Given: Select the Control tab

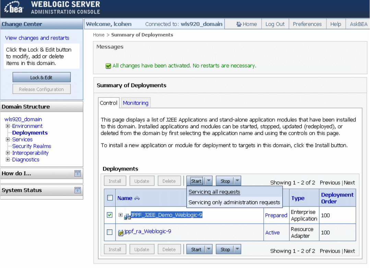Looking at the screenshot, I should (x=109, y=103).
